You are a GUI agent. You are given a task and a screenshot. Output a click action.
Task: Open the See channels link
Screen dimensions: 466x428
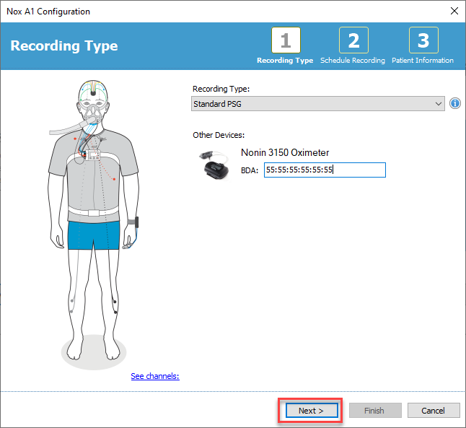[155, 376]
